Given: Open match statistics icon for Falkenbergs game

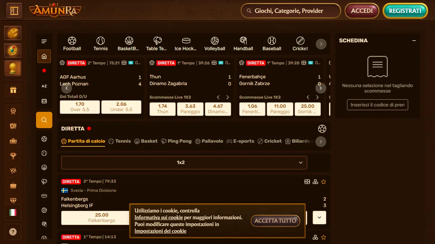Looking at the screenshot, I should tap(315, 182).
